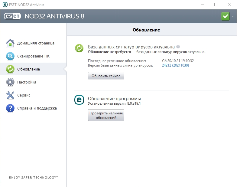
Task: Expand the dropdown arrow next to status checkmark
Action: click(x=233, y=16)
